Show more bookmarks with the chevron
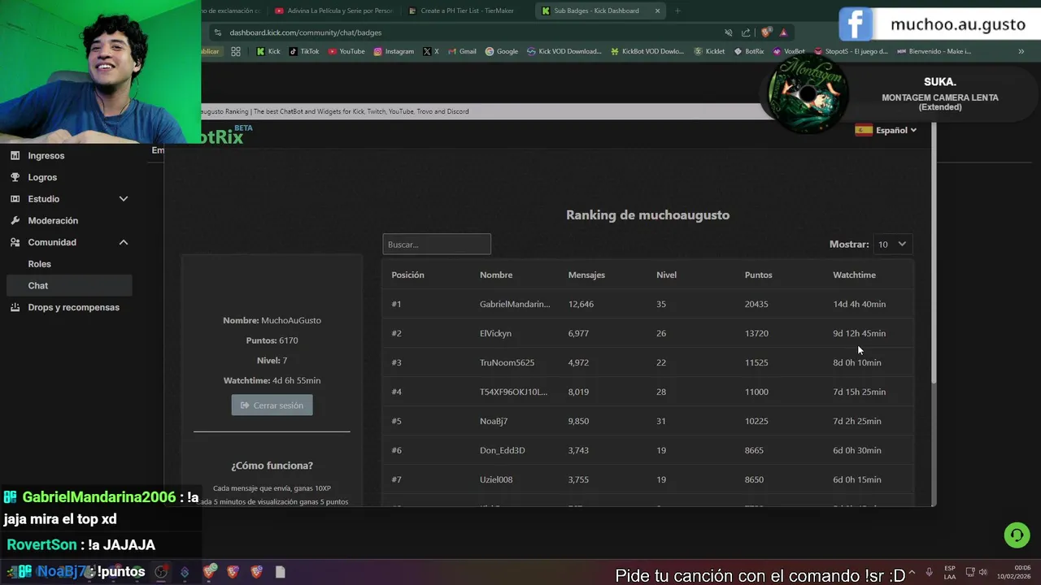 (x=1021, y=51)
